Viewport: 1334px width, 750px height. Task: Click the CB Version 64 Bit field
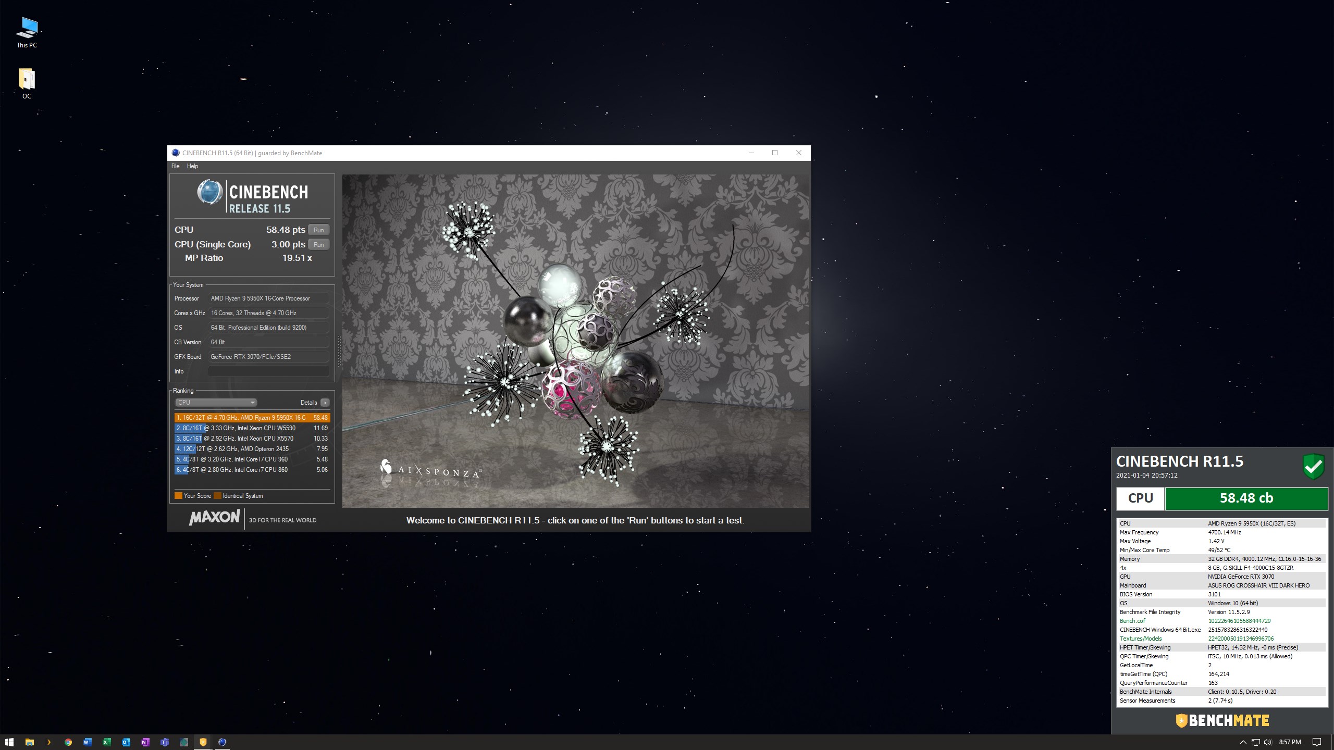(x=268, y=342)
